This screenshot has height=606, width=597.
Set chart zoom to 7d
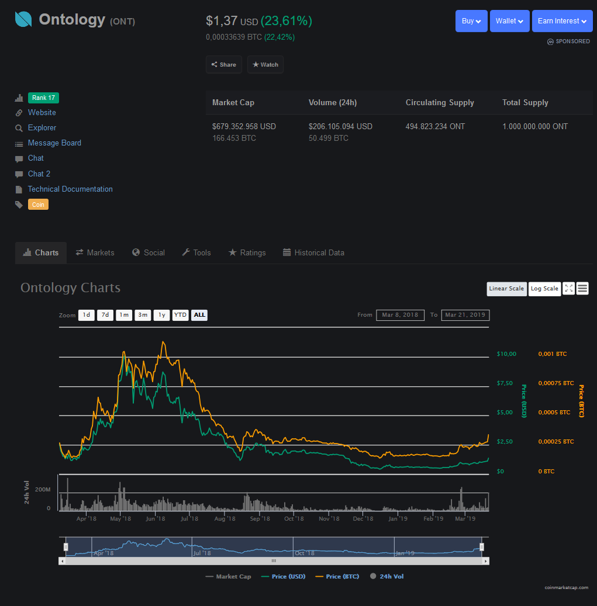coord(105,315)
